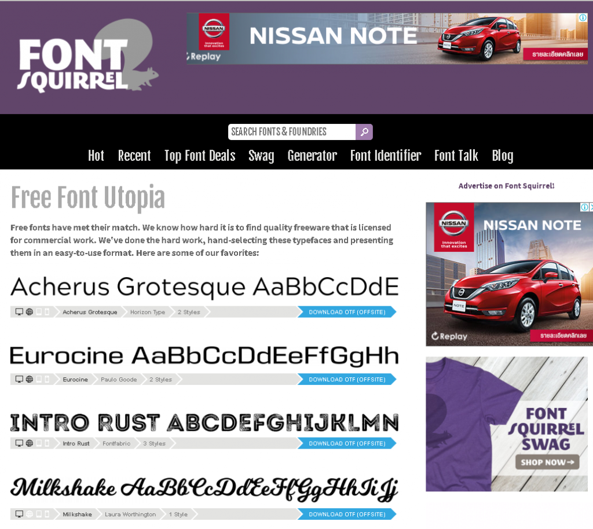Click the search magnifier button
593x529 pixels.
pyautogui.click(x=364, y=132)
